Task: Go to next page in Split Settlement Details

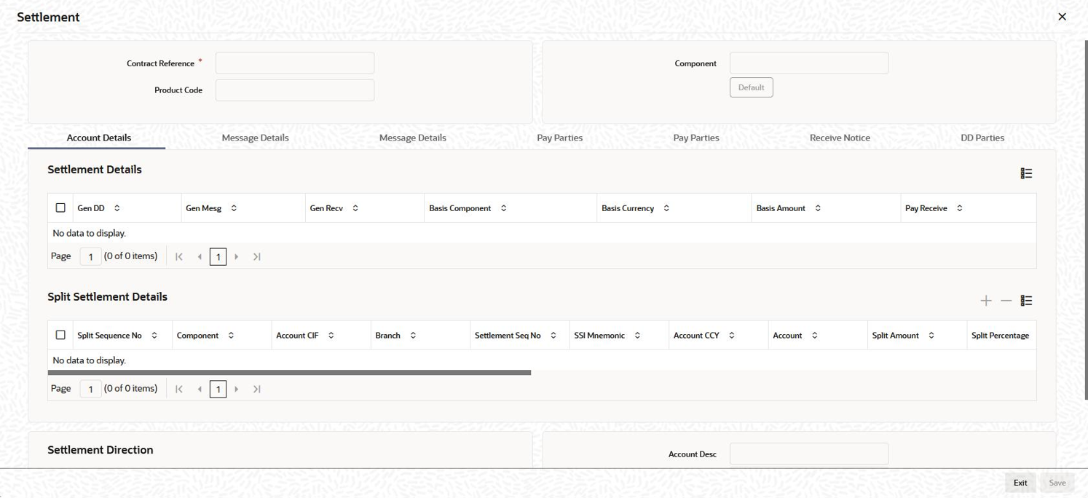Action: point(237,389)
